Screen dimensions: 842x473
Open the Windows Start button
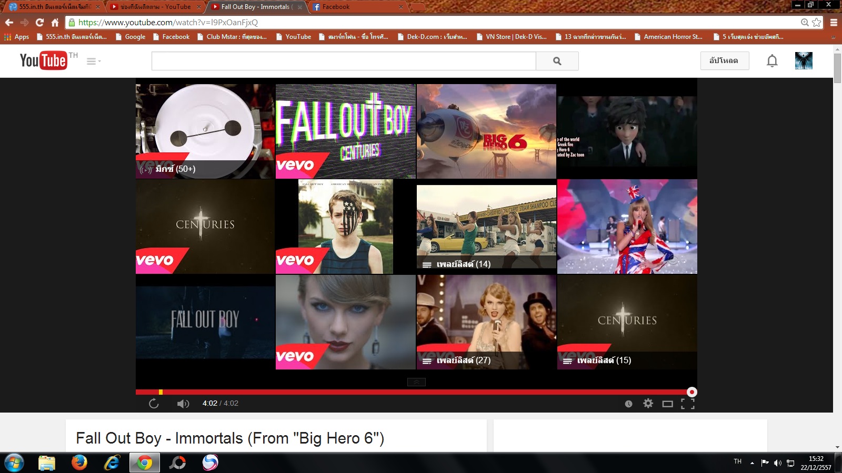14,462
